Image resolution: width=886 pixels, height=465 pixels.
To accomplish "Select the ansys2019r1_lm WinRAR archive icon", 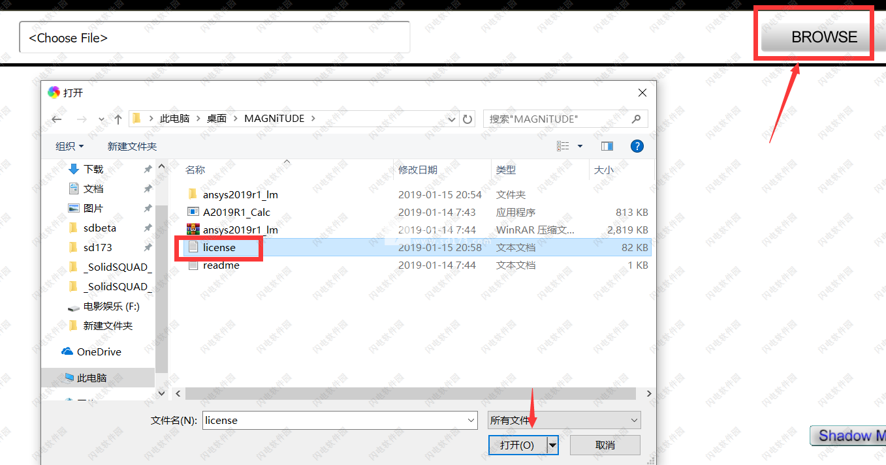I will [x=192, y=230].
